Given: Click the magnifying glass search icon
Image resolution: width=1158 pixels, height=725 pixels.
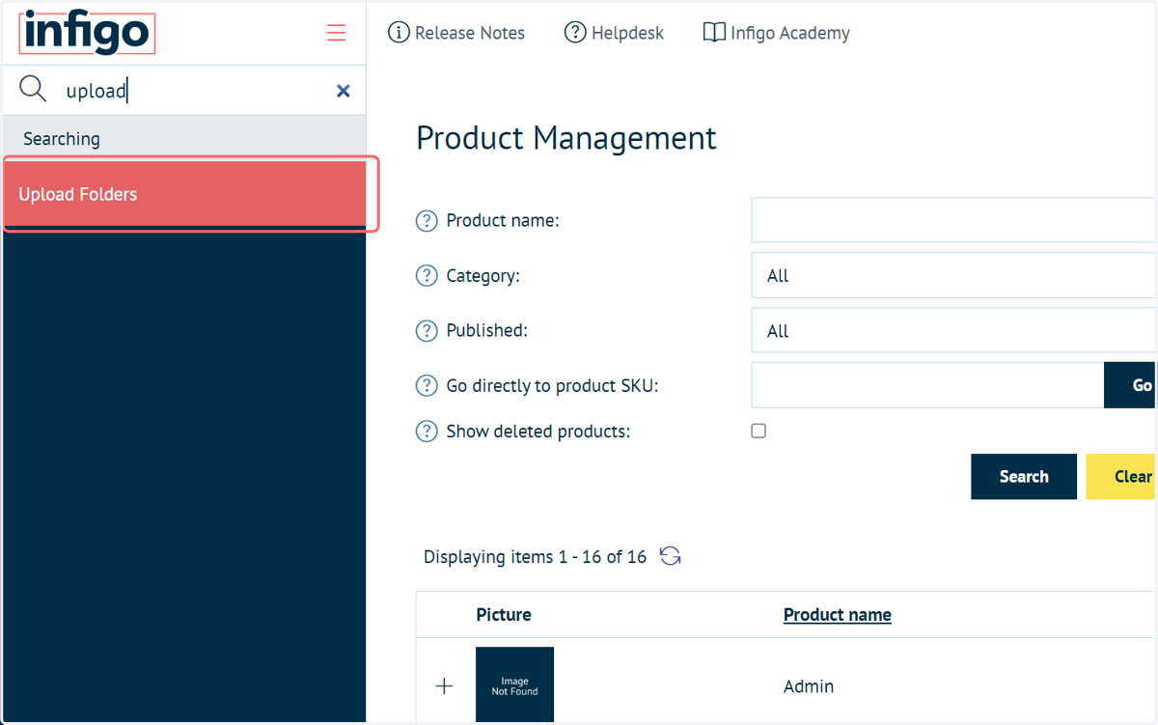Looking at the screenshot, I should click(x=33, y=90).
